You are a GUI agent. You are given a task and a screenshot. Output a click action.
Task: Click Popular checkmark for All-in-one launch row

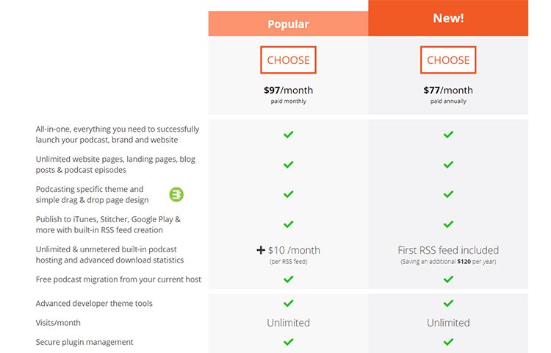pyautogui.click(x=289, y=135)
